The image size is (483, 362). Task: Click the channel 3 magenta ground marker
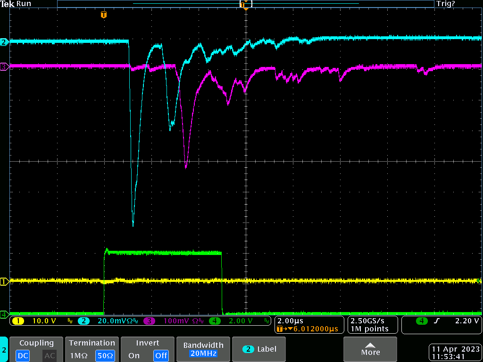4,67
